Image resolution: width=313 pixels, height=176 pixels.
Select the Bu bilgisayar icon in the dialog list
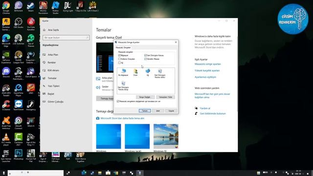(x=123, y=72)
